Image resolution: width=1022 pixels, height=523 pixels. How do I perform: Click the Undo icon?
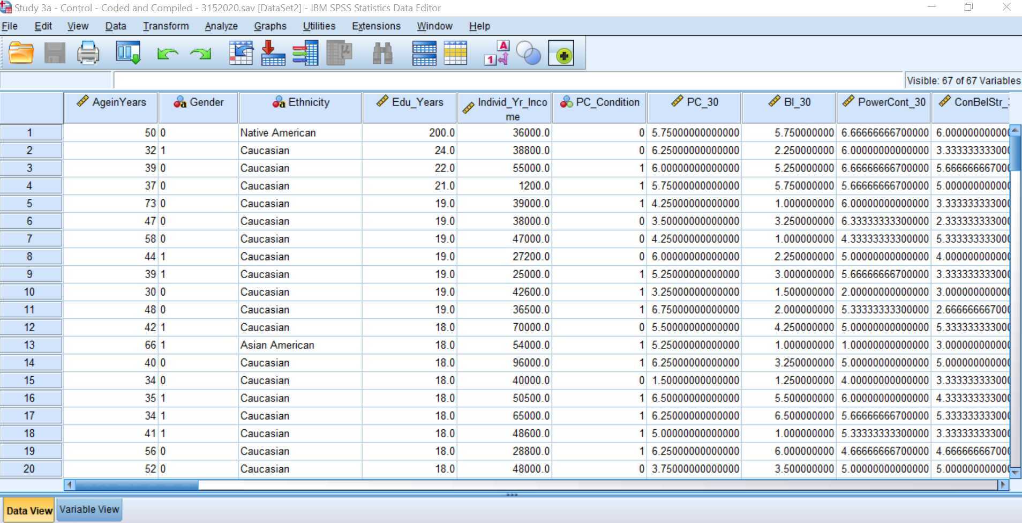coord(167,53)
